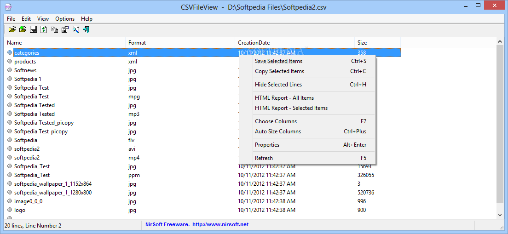Sort by the Size column header
This screenshot has height=234, width=508.
click(x=377, y=43)
